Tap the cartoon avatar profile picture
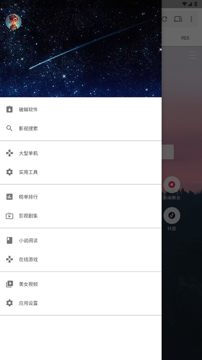 (x=14, y=22)
